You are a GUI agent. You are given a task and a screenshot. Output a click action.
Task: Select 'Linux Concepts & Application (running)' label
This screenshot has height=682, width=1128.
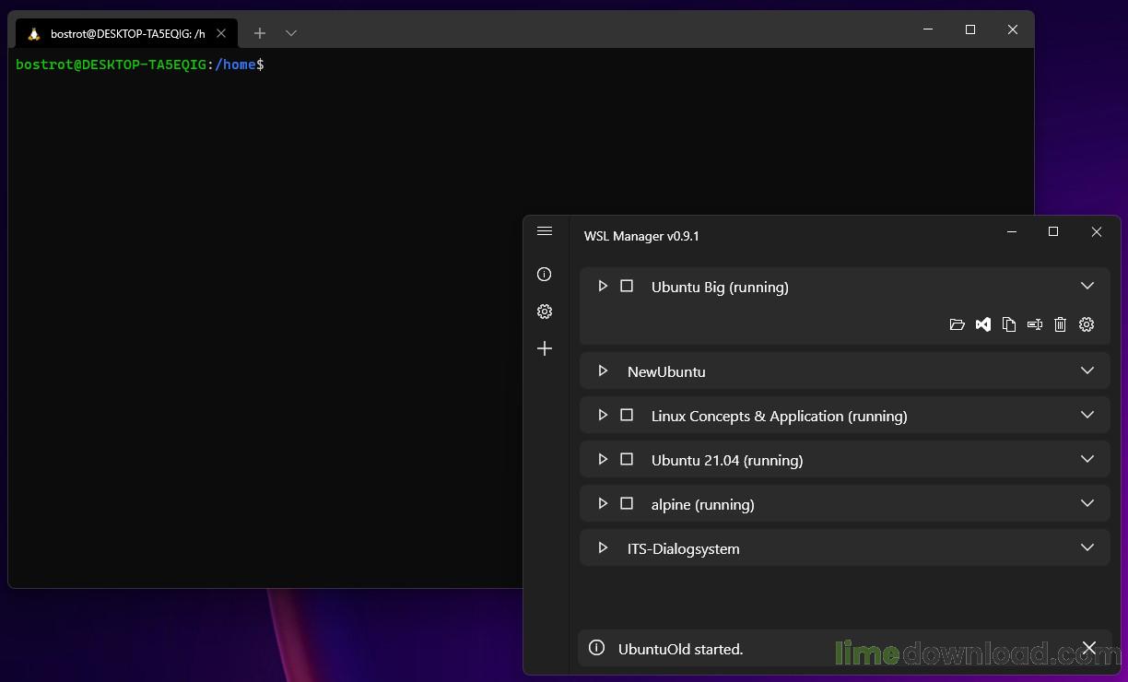point(779,417)
